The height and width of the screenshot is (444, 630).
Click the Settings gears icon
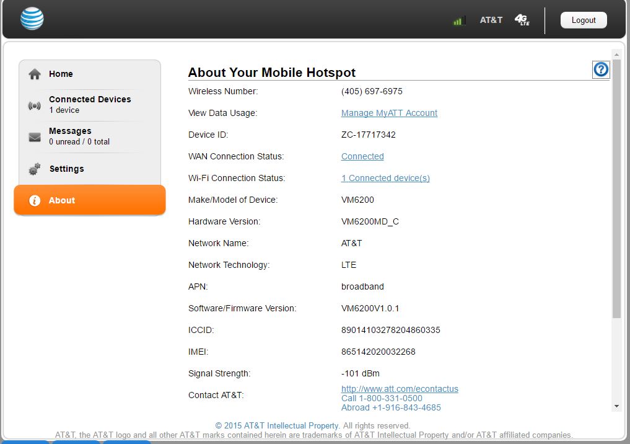click(x=35, y=169)
